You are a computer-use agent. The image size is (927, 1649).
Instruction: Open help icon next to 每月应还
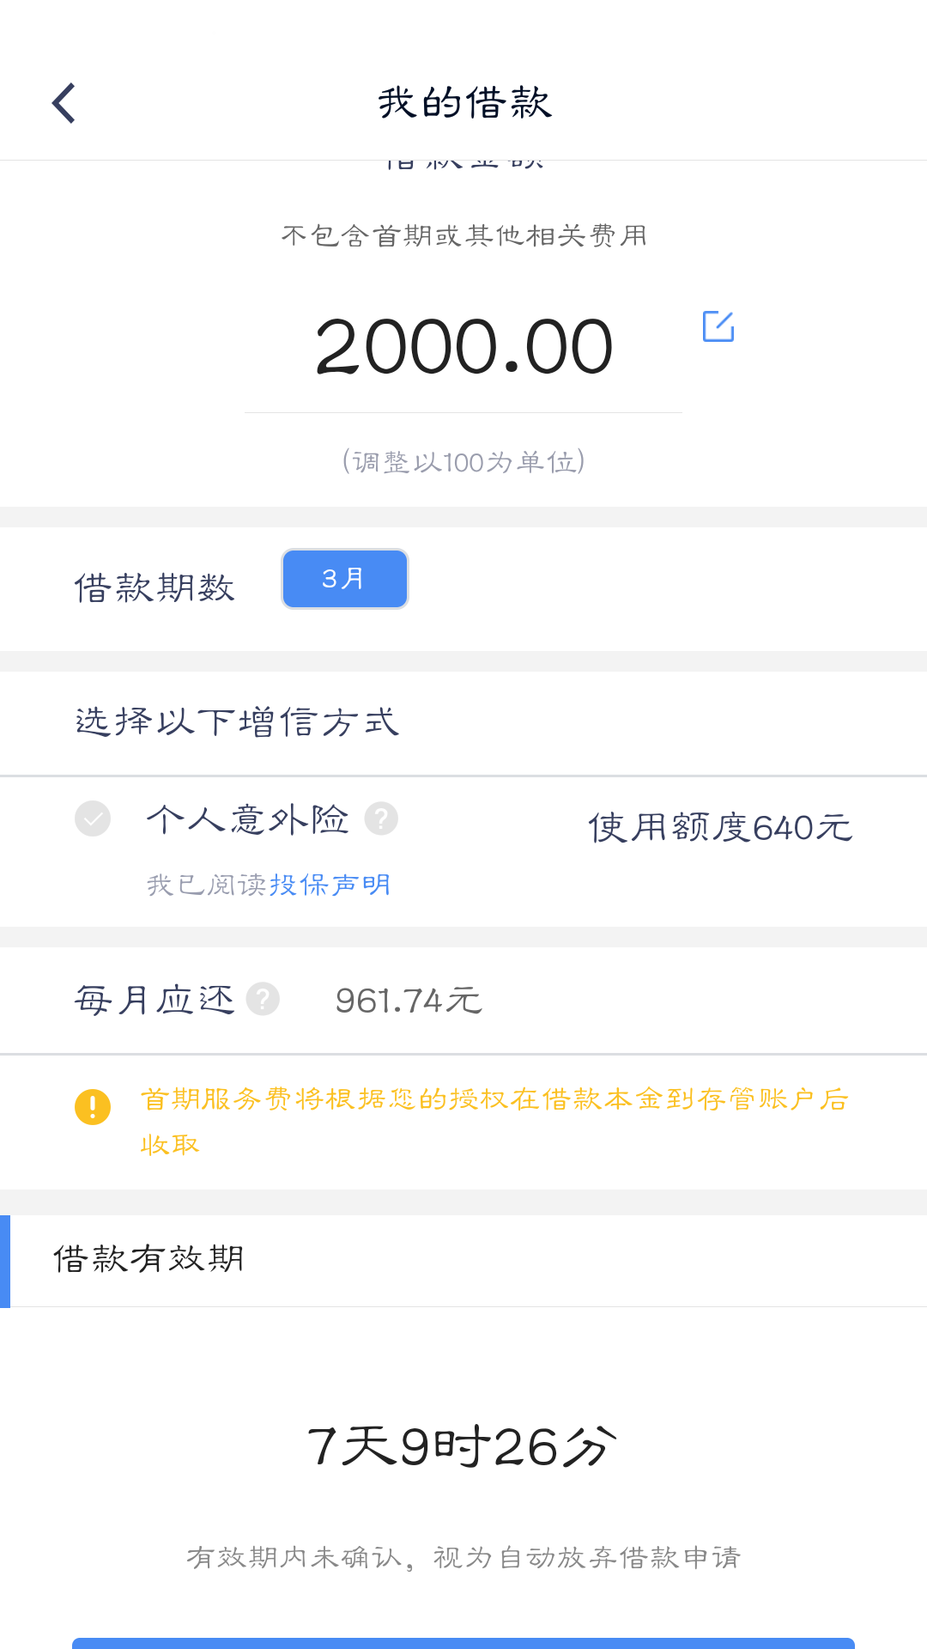point(263,999)
